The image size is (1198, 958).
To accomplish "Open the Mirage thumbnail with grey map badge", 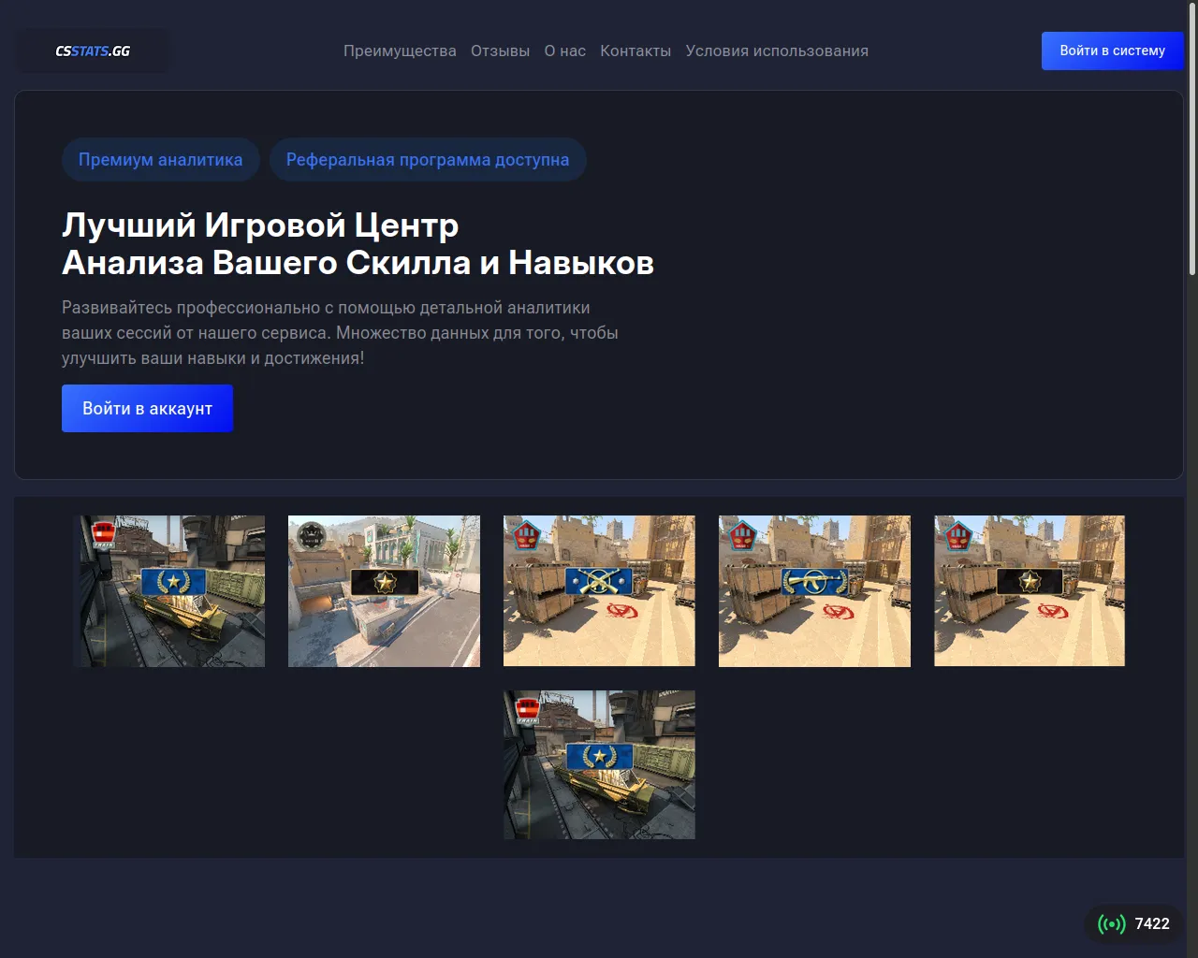I will pyautogui.click(x=384, y=591).
